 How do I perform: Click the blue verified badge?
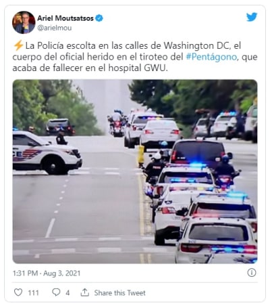click(99, 18)
